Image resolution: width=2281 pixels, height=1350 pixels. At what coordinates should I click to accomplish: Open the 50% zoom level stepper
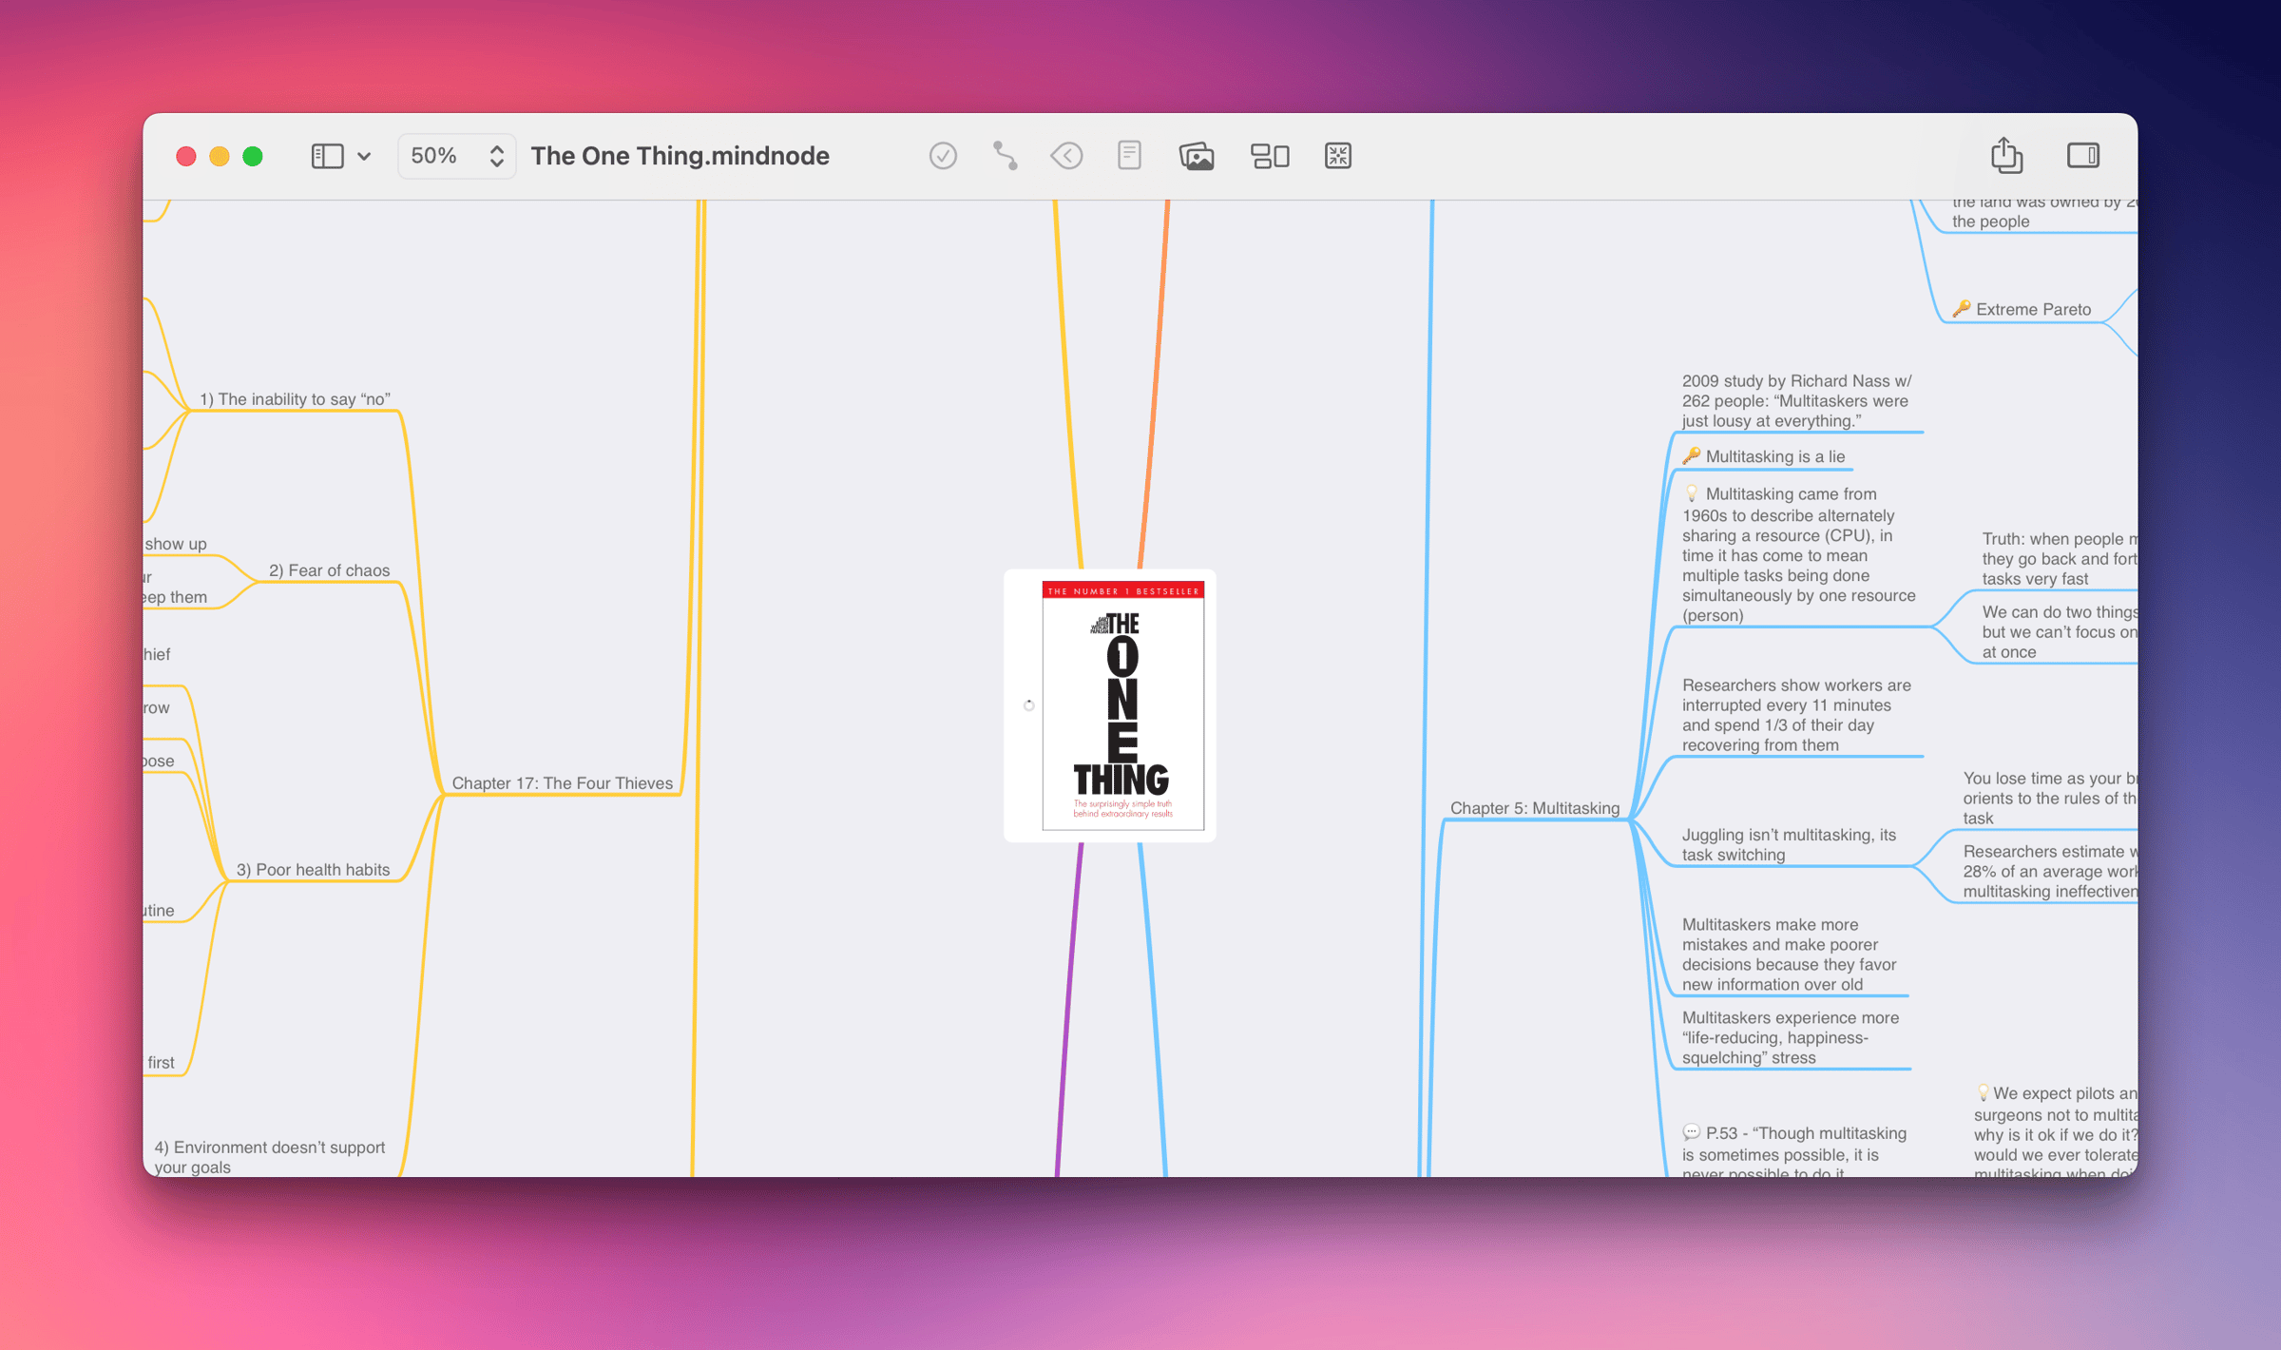pos(456,156)
